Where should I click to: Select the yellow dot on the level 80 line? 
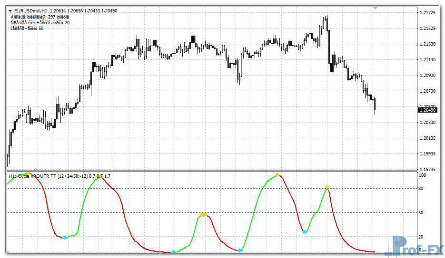click(326, 187)
